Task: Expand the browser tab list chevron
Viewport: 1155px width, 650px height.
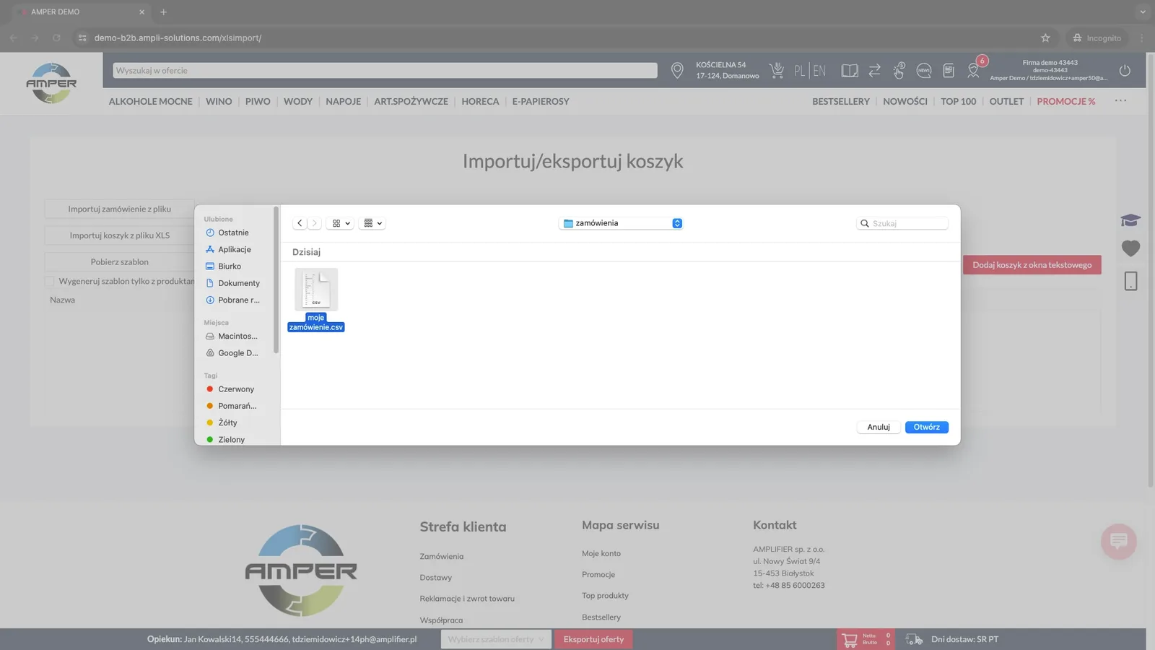Action: (1142, 12)
